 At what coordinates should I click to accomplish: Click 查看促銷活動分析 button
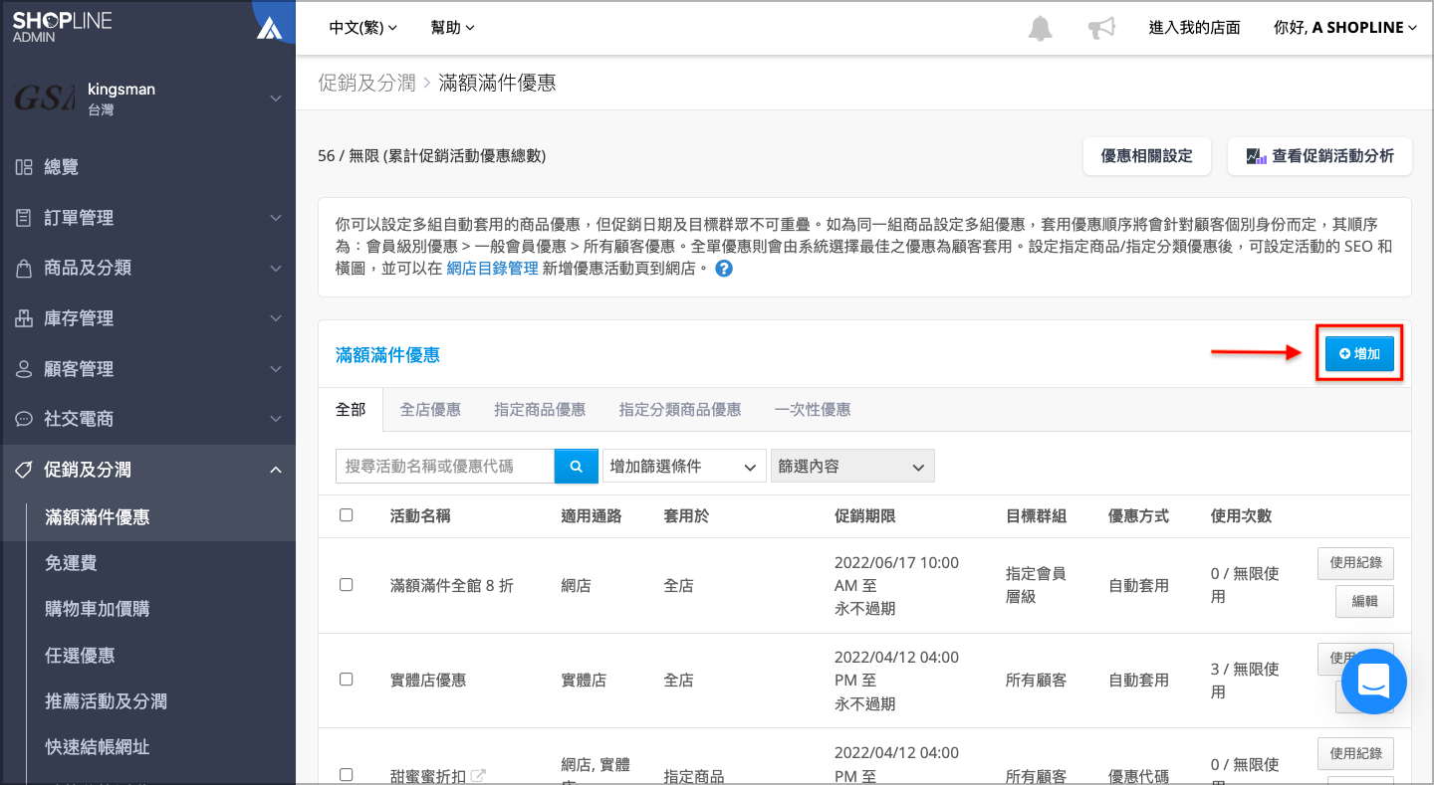coord(1319,156)
